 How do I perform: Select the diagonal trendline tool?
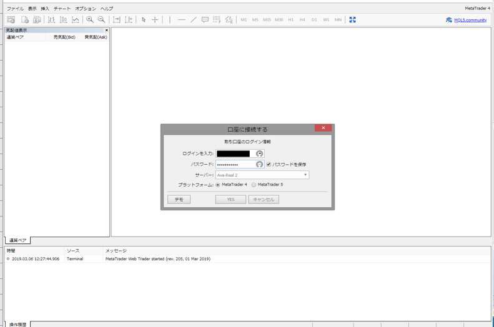(x=194, y=20)
